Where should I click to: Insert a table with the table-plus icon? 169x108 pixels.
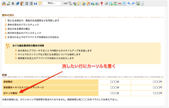[x=111, y=4]
